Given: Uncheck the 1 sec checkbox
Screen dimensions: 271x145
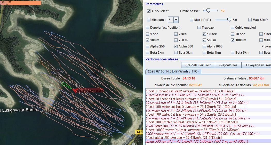Looking at the screenshot, I should pyautogui.click(x=147, y=34).
